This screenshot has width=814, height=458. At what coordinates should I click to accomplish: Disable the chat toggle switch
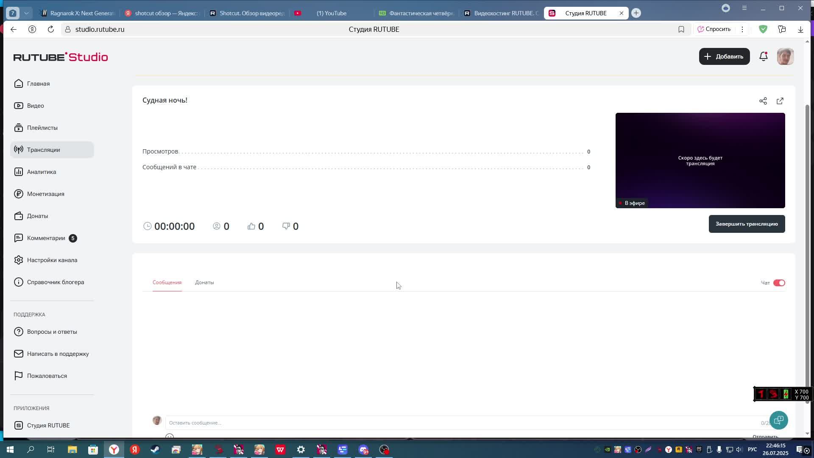[x=779, y=283]
